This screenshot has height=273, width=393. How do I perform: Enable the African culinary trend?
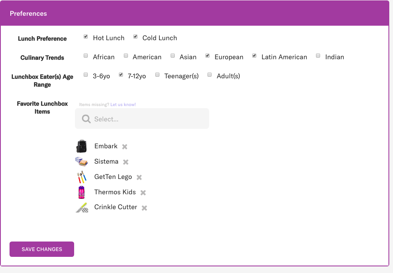coord(86,56)
